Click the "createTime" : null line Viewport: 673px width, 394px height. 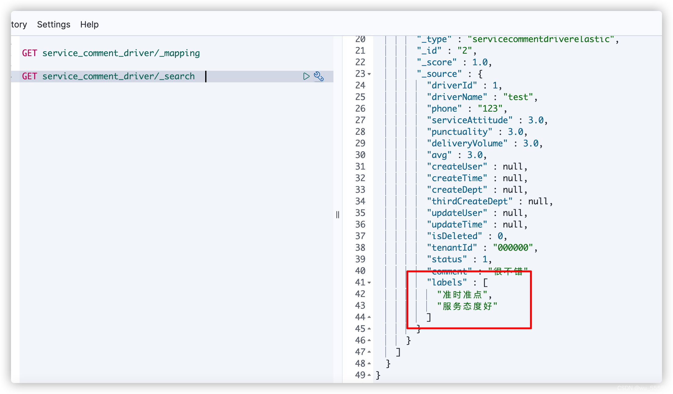[477, 178]
